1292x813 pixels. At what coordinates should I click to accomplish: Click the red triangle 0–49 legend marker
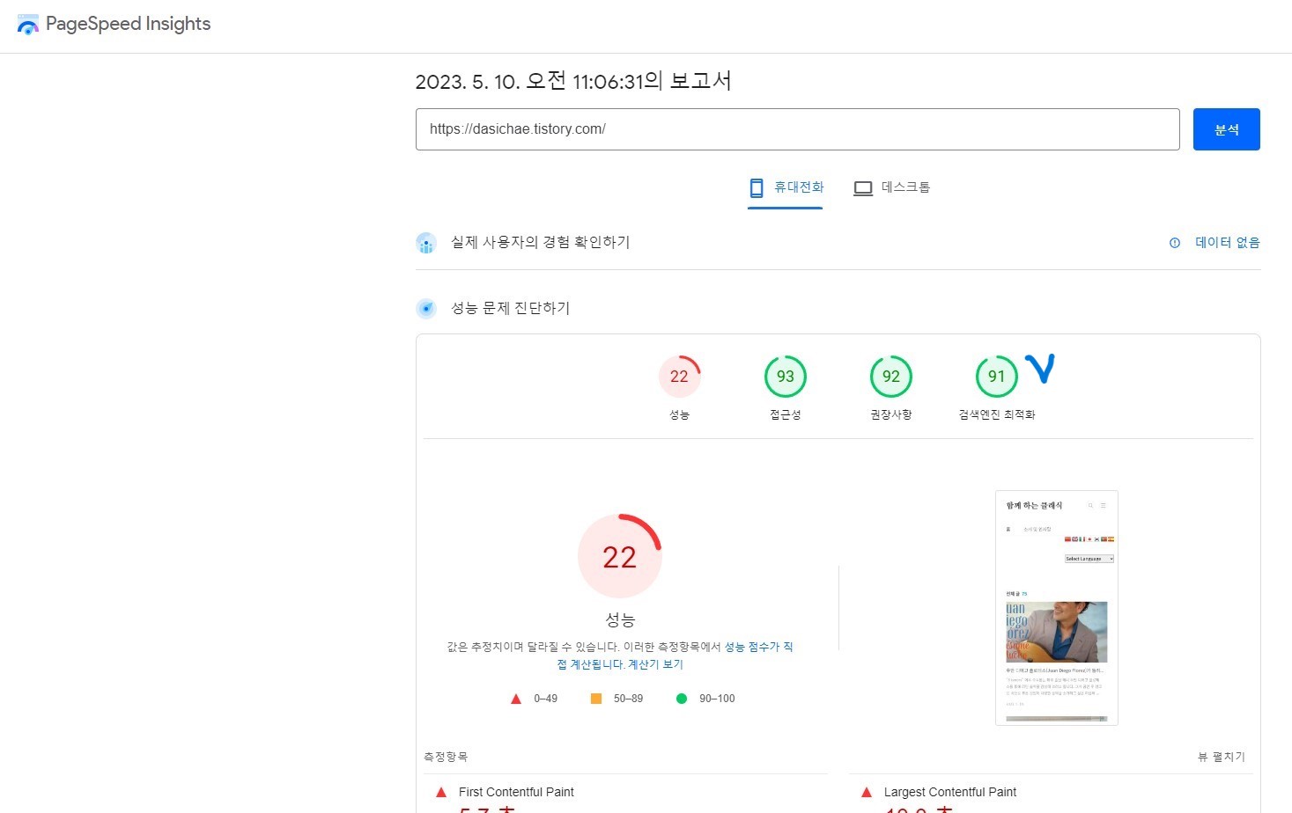click(x=516, y=698)
